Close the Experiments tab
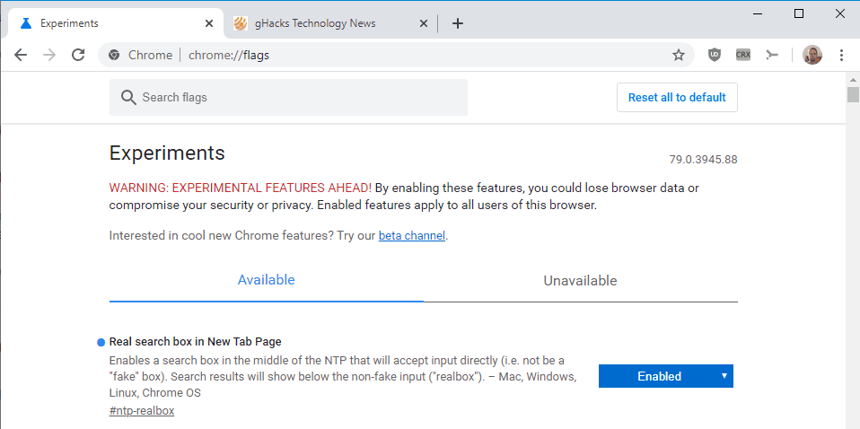The width and height of the screenshot is (860, 429). pyautogui.click(x=209, y=23)
